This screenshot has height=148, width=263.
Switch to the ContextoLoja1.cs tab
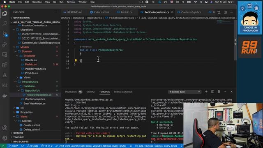pyautogui.click(x=189, y=12)
